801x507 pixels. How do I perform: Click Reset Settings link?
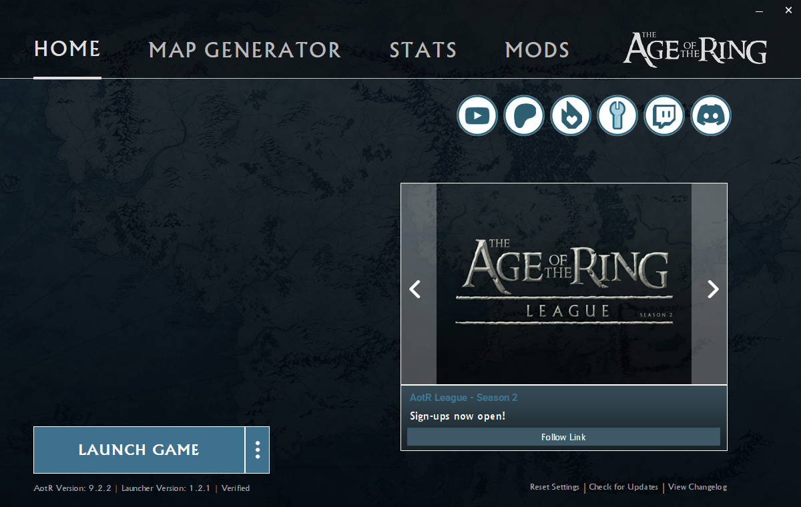click(555, 487)
